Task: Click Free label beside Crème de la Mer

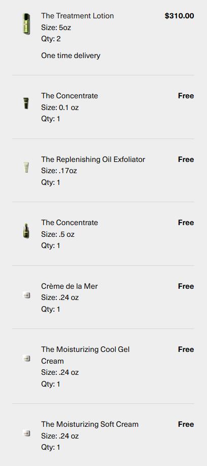Action: click(x=186, y=286)
